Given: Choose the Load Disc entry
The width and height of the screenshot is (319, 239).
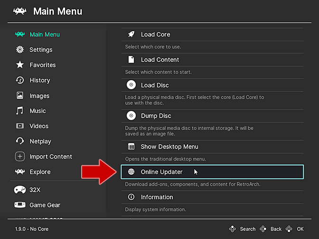Looking at the screenshot, I should click(x=155, y=85).
